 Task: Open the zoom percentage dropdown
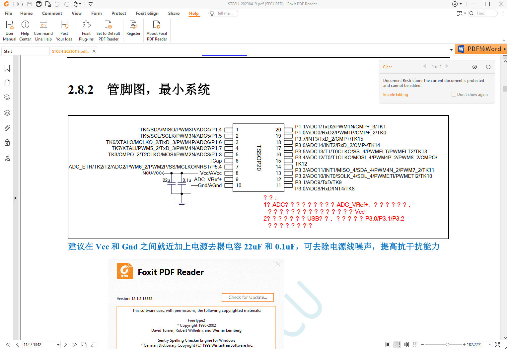490,345
